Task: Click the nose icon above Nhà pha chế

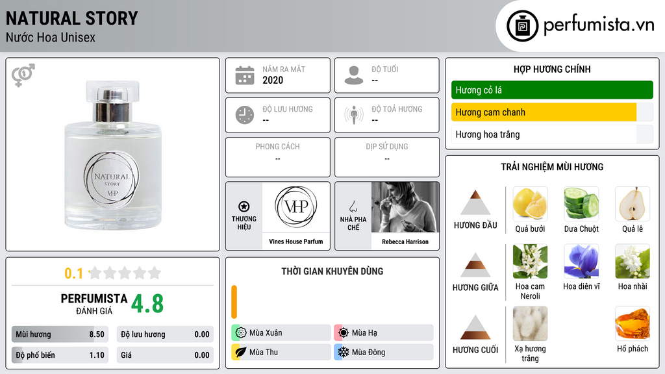Action: [x=353, y=206]
